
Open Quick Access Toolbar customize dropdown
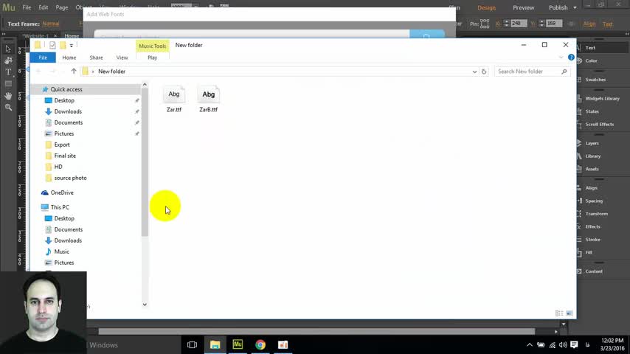click(71, 46)
